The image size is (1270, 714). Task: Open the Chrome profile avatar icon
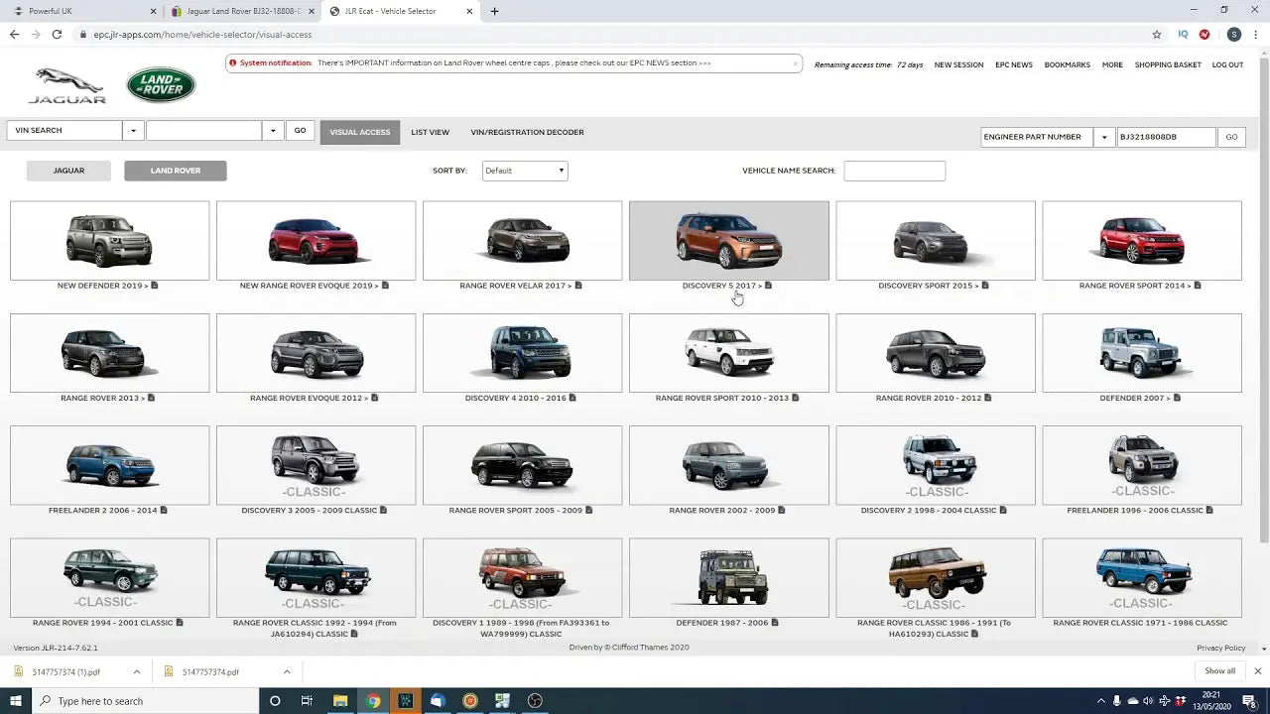click(1233, 34)
